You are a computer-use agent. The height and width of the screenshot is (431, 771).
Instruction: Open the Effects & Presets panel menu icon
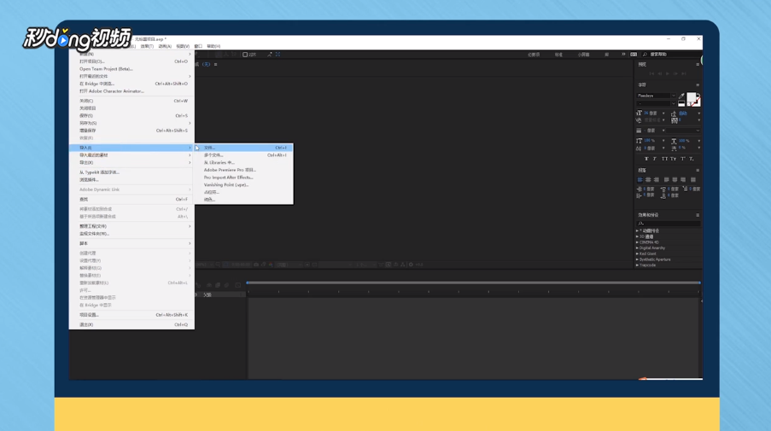click(698, 215)
